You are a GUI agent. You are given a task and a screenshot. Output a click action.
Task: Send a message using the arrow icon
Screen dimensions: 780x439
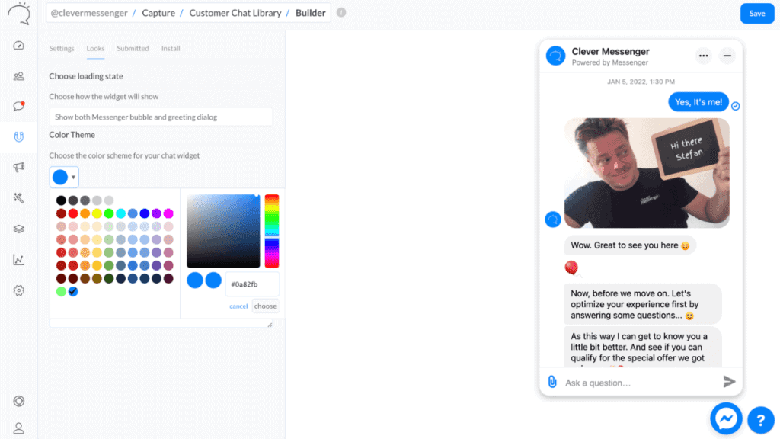click(x=729, y=382)
